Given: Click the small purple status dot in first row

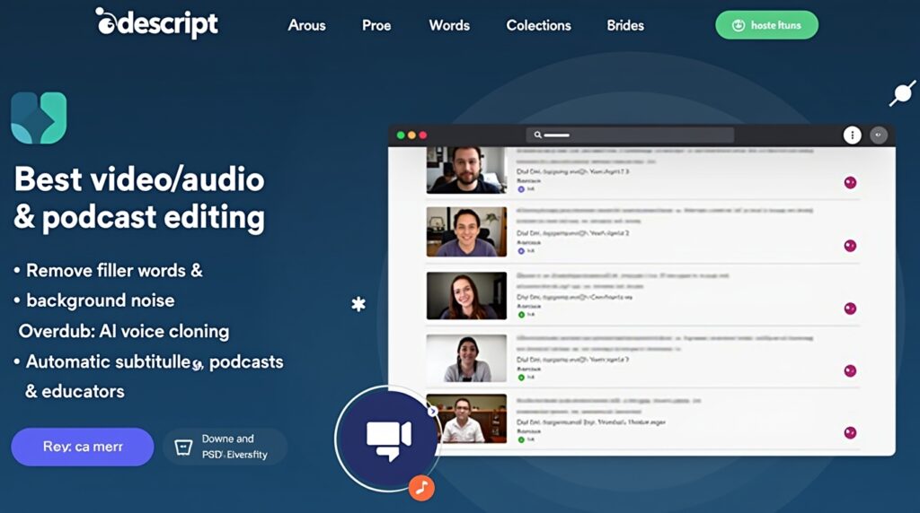Looking at the screenshot, I should click(x=521, y=189).
